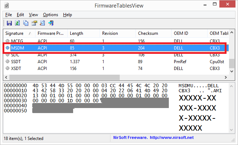Sort by the OEM Tabl column header
Screen dimensions: 238x145
218,33
